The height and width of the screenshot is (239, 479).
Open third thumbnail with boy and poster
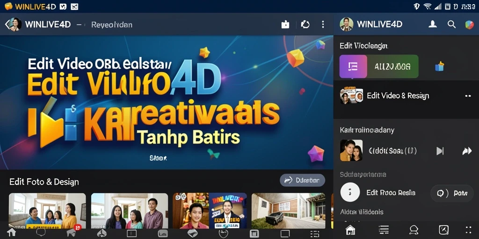click(210, 211)
